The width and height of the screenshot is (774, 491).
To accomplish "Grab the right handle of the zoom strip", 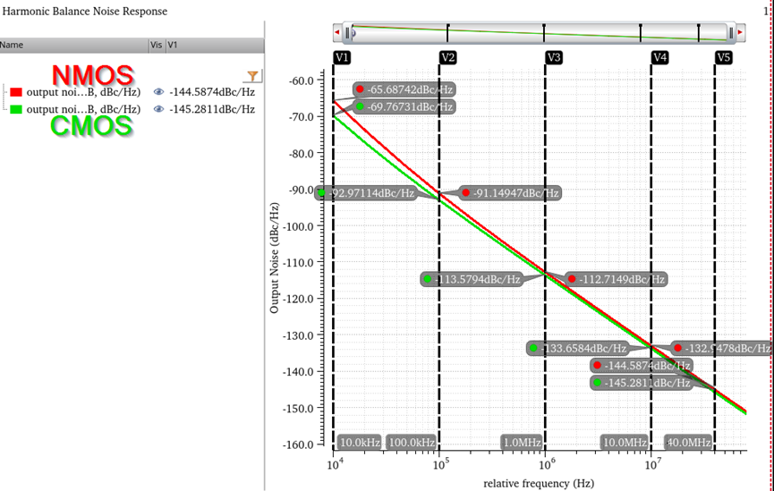I will pos(731,33).
